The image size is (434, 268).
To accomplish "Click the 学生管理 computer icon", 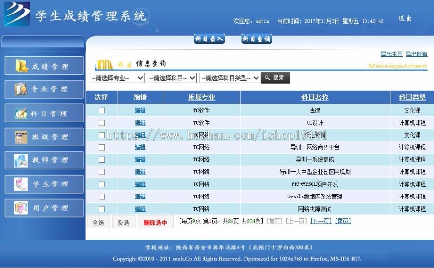I will pyautogui.click(x=21, y=184).
